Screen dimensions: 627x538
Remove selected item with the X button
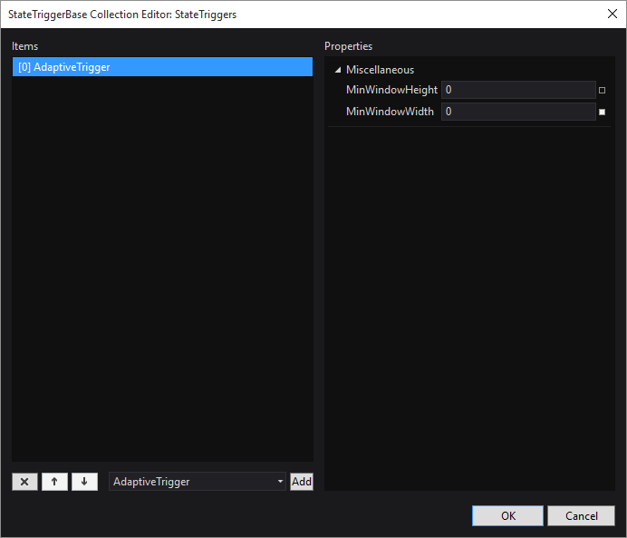24,482
